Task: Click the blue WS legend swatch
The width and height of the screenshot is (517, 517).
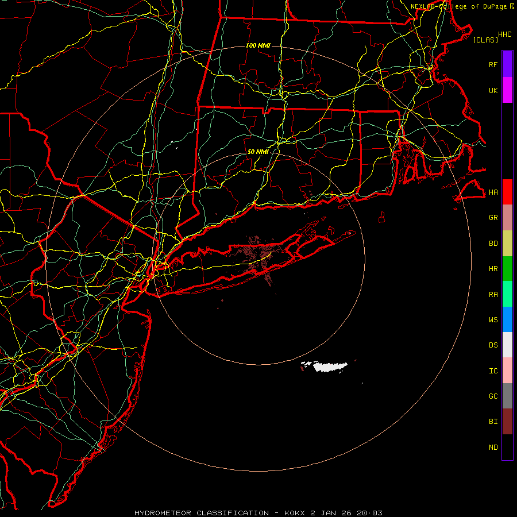Action: point(507,319)
